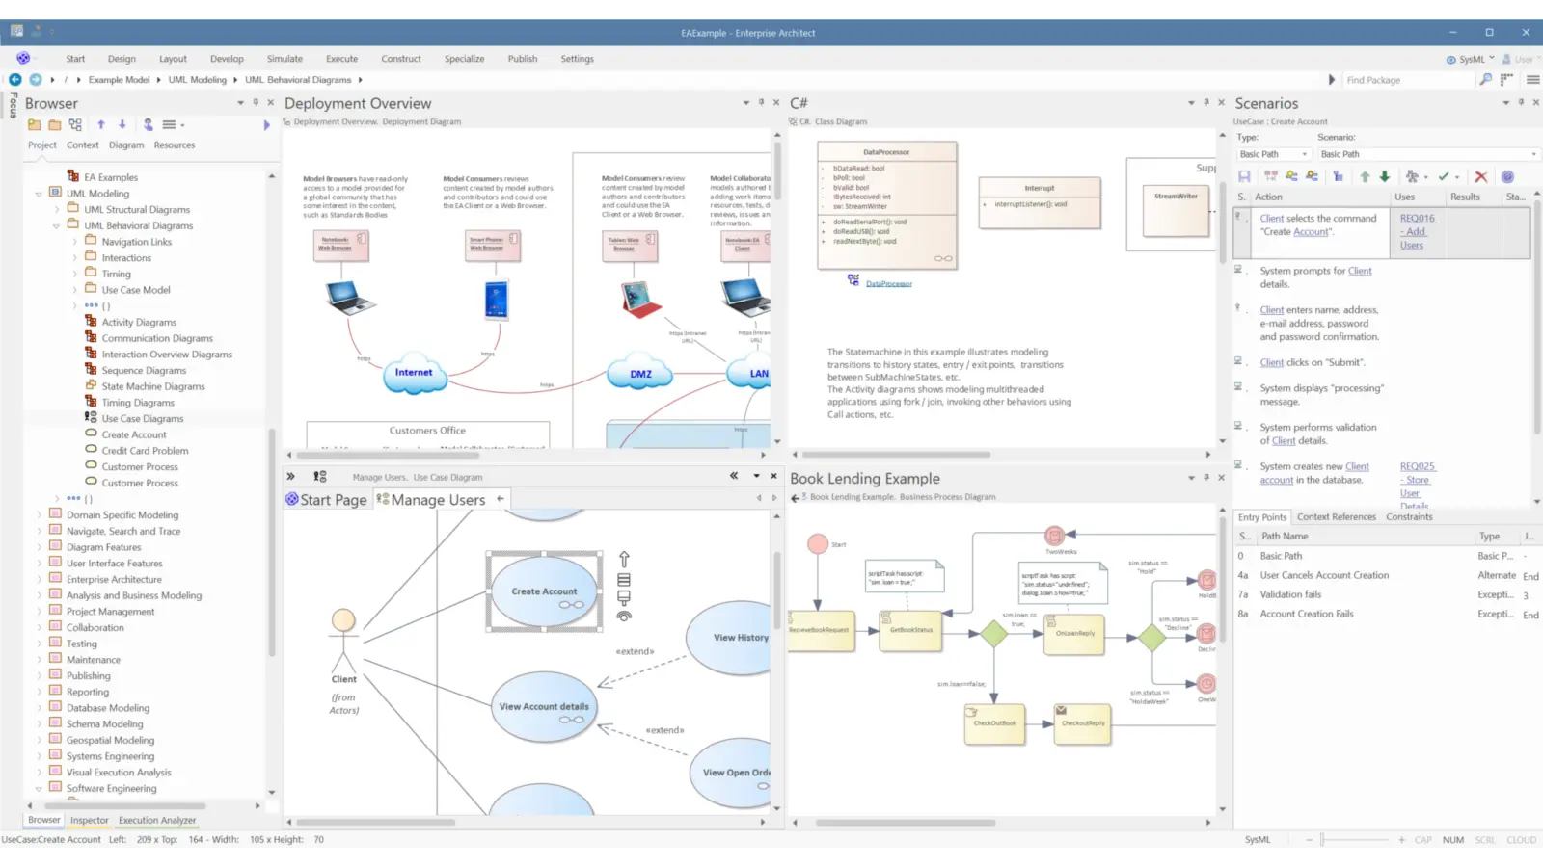Screen dimensions: 1543x867
Task: Follow the REQ016 requirement link
Action: pyautogui.click(x=1417, y=218)
